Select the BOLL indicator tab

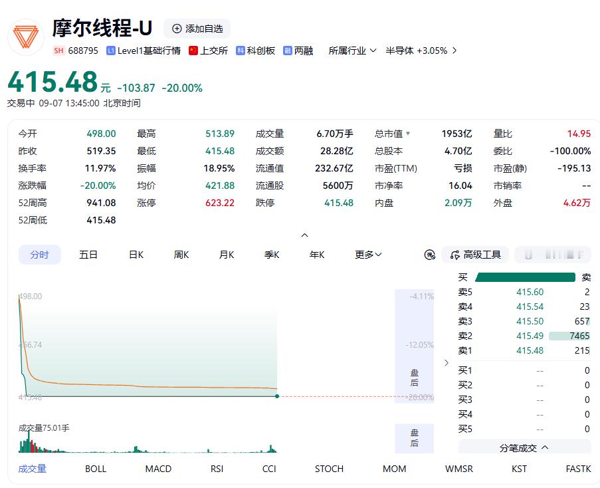coord(96,469)
